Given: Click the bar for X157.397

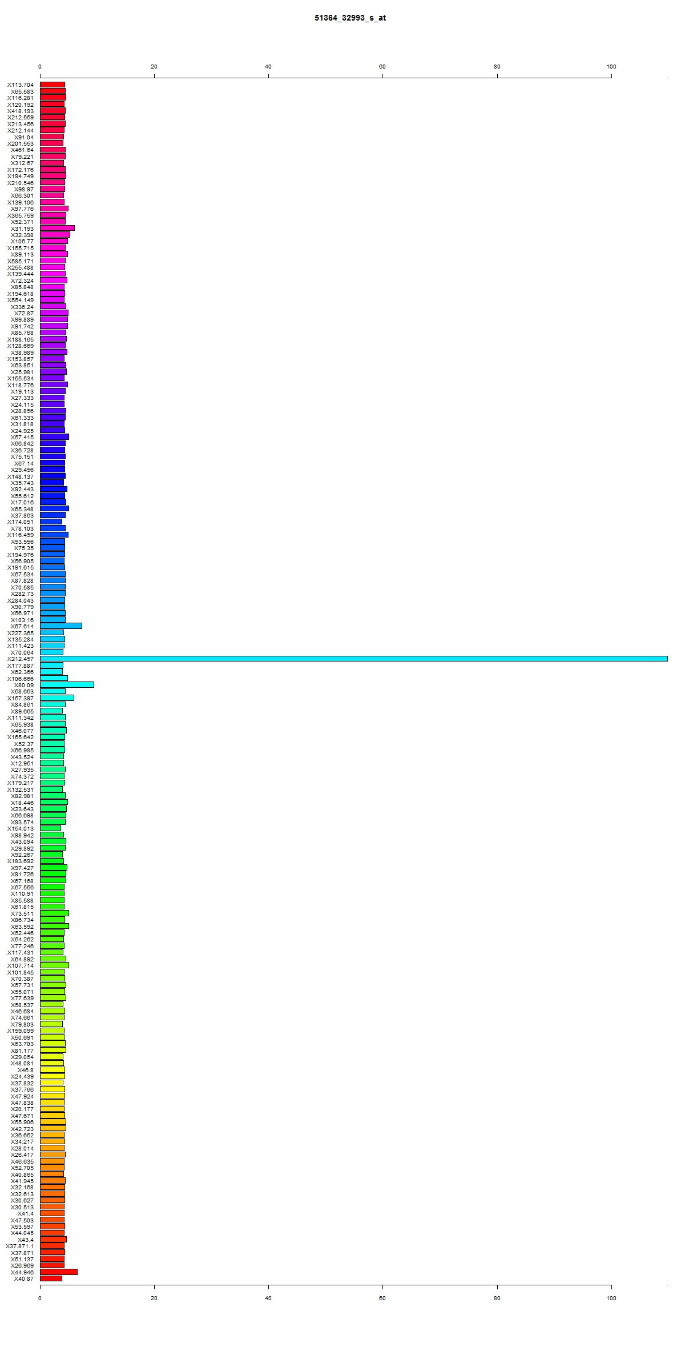Looking at the screenshot, I should pos(57,697).
